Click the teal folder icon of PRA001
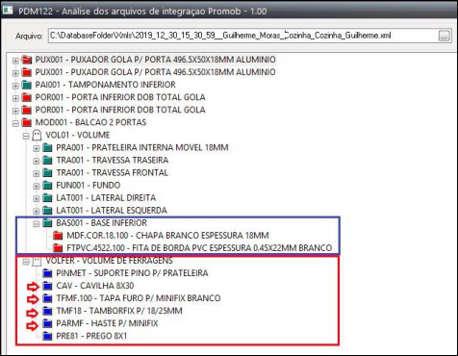The height and width of the screenshot is (356, 458). pyautogui.click(x=47, y=147)
